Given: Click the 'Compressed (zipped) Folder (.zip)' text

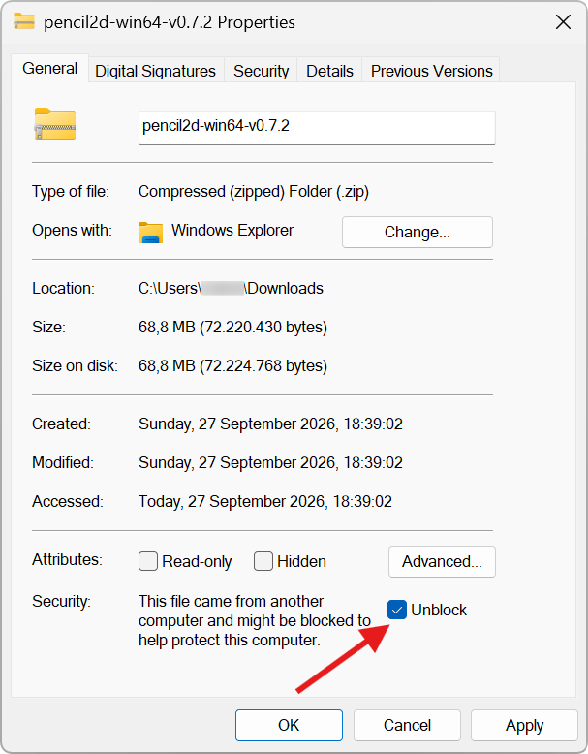Looking at the screenshot, I should click(254, 192).
